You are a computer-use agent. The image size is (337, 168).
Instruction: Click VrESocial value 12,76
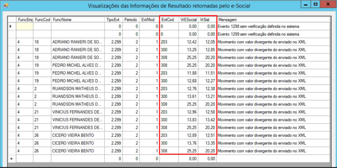click(192, 89)
